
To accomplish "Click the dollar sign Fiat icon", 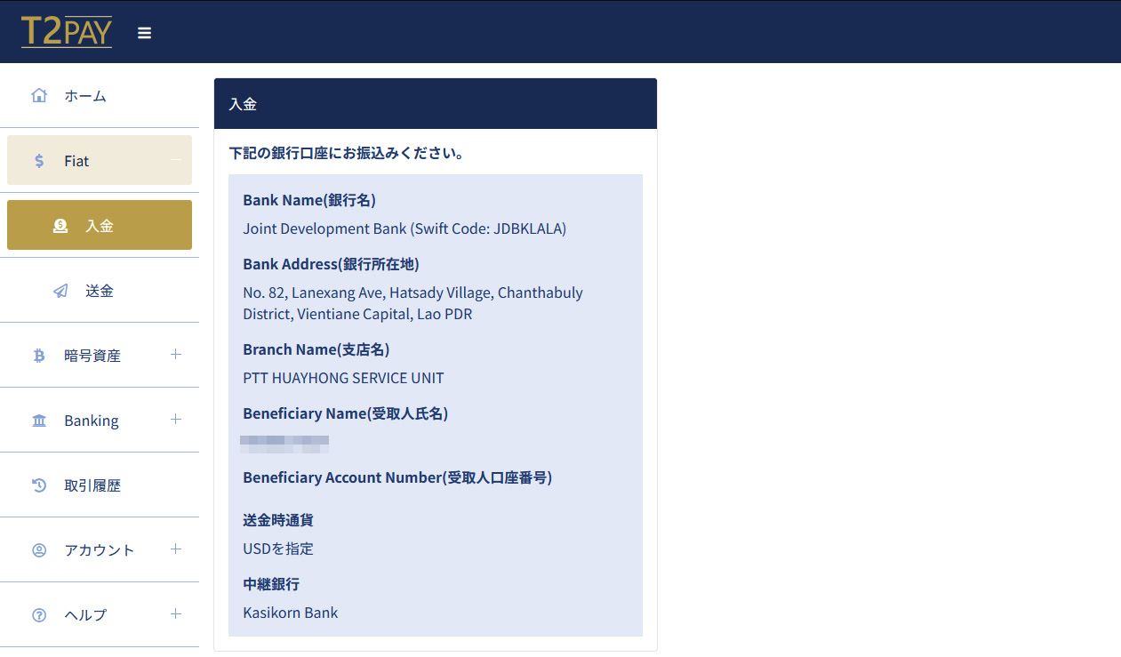I will pos(39,161).
